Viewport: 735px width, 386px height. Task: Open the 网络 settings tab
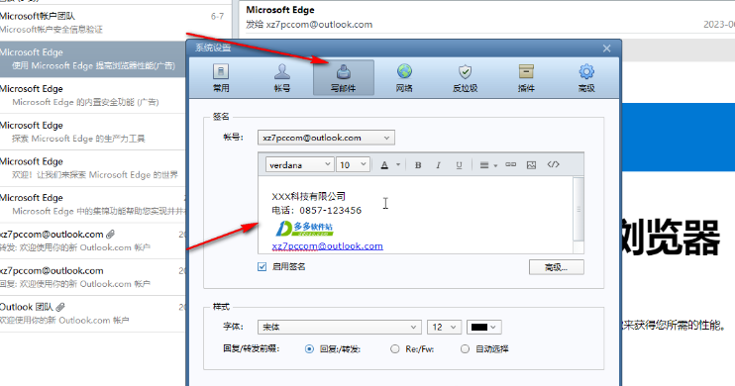coord(404,78)
